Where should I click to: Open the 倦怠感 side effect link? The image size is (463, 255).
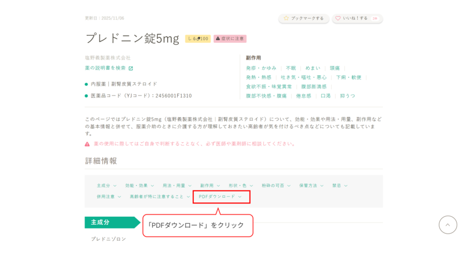303,96
